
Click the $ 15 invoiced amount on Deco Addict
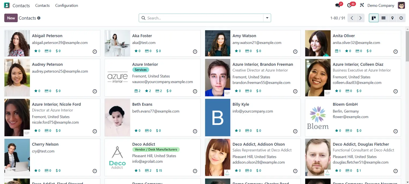tap(159, 171)
